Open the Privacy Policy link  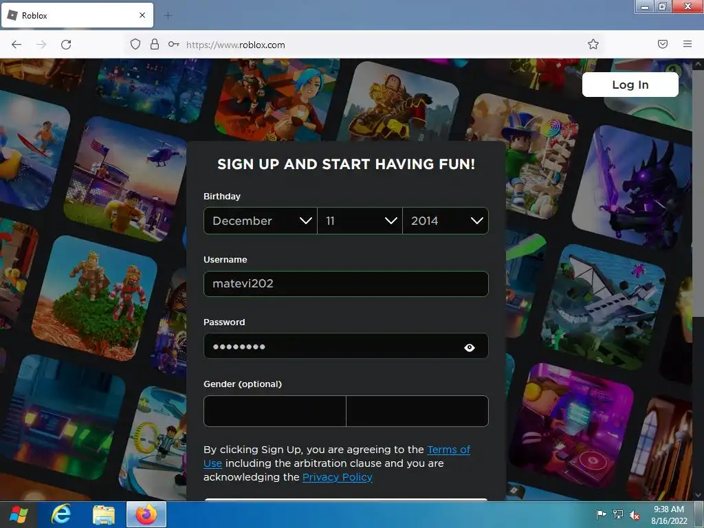click(x=337, y=477)
